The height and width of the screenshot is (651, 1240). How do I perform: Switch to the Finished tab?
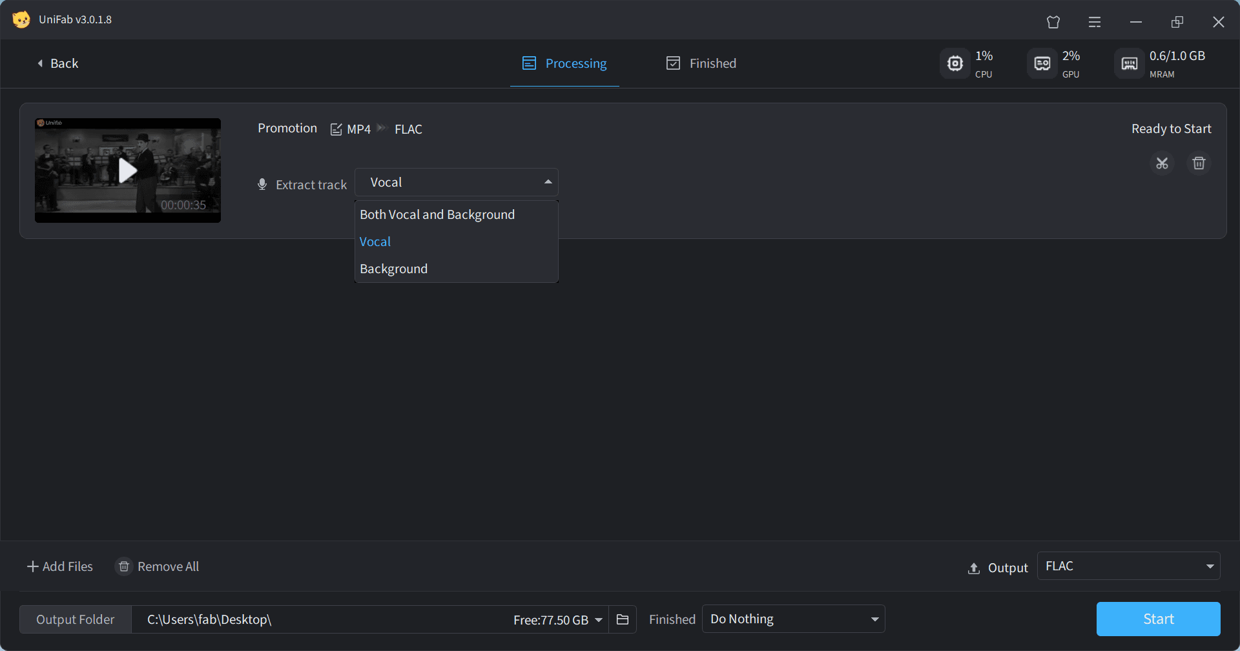[x=701, y=63]
